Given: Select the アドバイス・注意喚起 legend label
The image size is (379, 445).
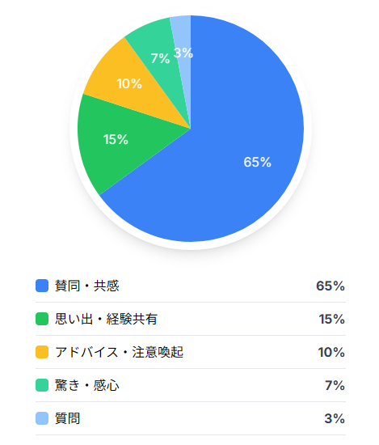Looking at the screenshot, I should click(x=120, y=352).
